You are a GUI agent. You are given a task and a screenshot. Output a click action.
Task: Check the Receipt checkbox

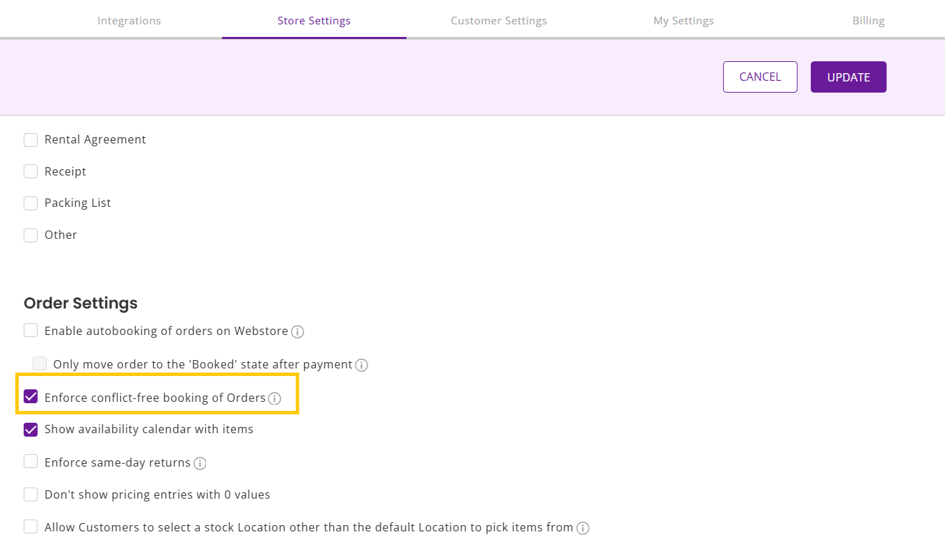(31, 171)
